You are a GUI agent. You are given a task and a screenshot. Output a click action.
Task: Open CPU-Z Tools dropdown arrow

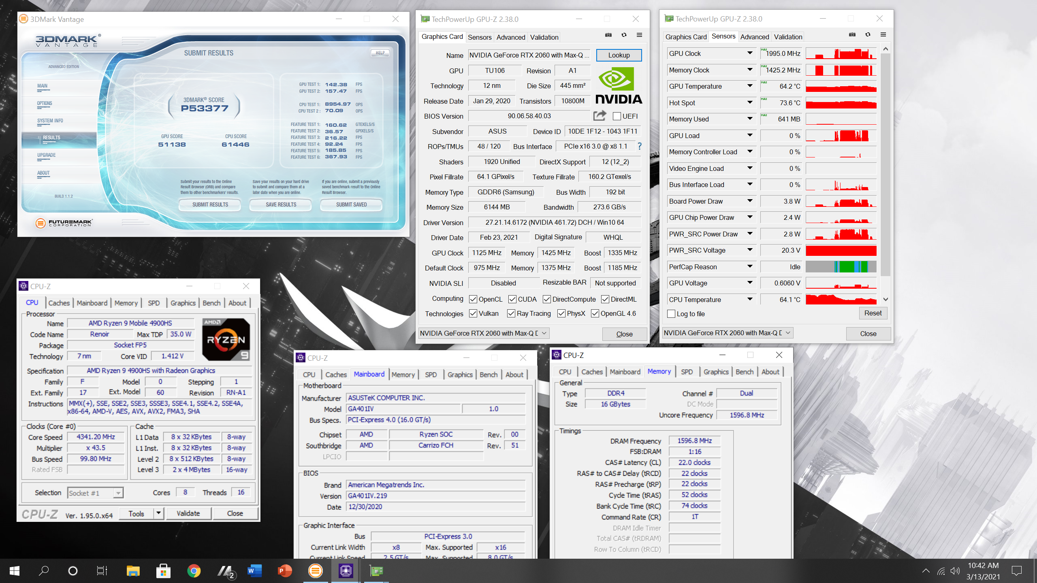click(158, 513)
